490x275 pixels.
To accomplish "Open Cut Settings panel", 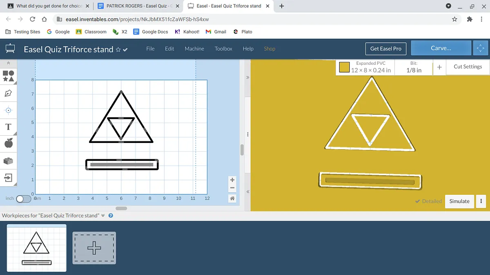I will point(468,67).
